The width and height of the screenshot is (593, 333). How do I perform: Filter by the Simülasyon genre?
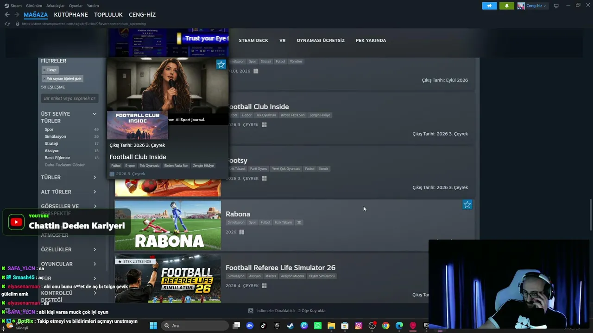55,136
